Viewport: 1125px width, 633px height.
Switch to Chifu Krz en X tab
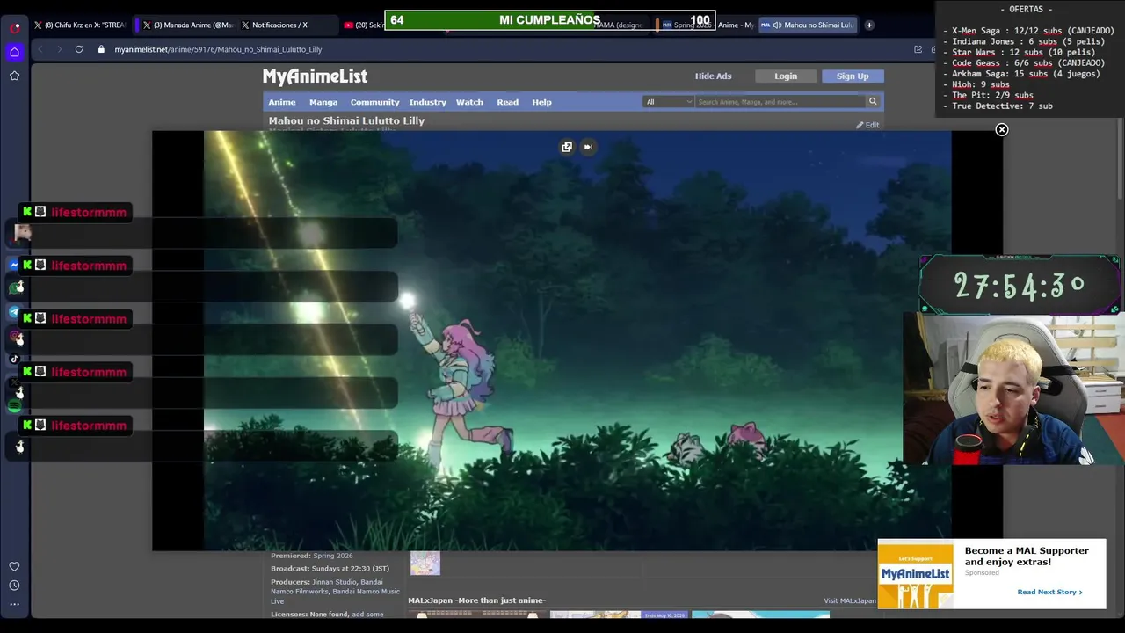pyautogui.click(x=79, y=25)
